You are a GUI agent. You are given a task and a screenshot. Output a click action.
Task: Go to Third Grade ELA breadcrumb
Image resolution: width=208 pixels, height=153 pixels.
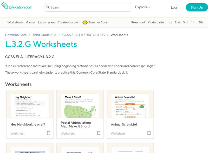pyautogui.click(x=44, y=35)
